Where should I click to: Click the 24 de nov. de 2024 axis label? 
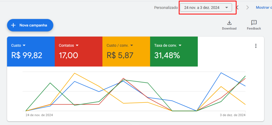click(x=39, y=115)
